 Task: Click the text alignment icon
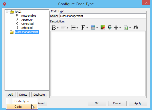pos(63,27)
